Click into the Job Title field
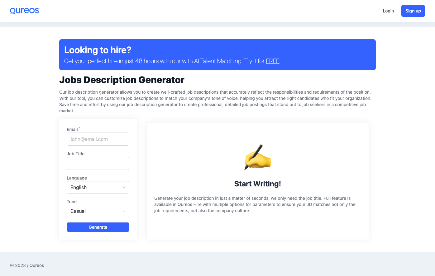Viewport: 435px width, 276px height. click(98, 163)
